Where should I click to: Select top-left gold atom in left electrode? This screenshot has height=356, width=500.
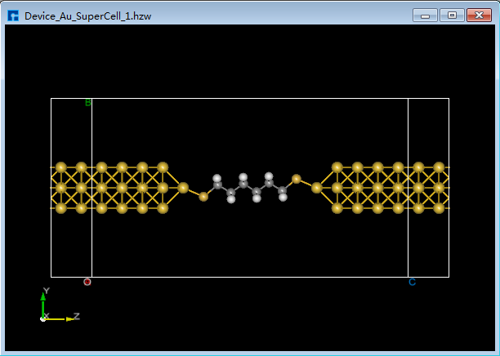point(60,167)
